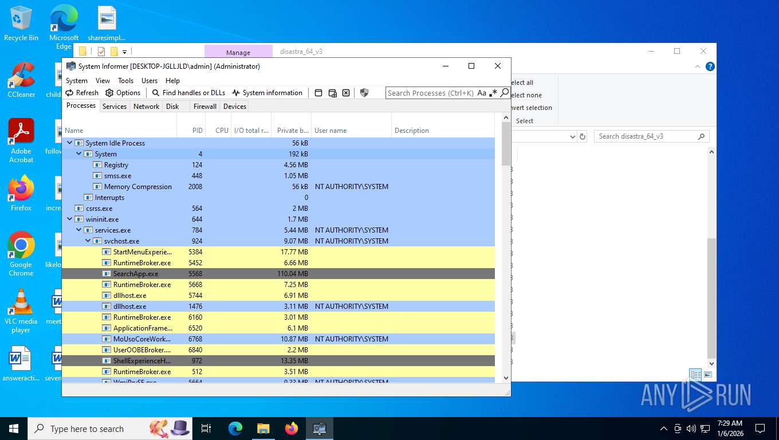The height and width of the screenshot is (440, 779).
Task: Select dllhost.exe with PID 5744
Action: click(278, 296)
